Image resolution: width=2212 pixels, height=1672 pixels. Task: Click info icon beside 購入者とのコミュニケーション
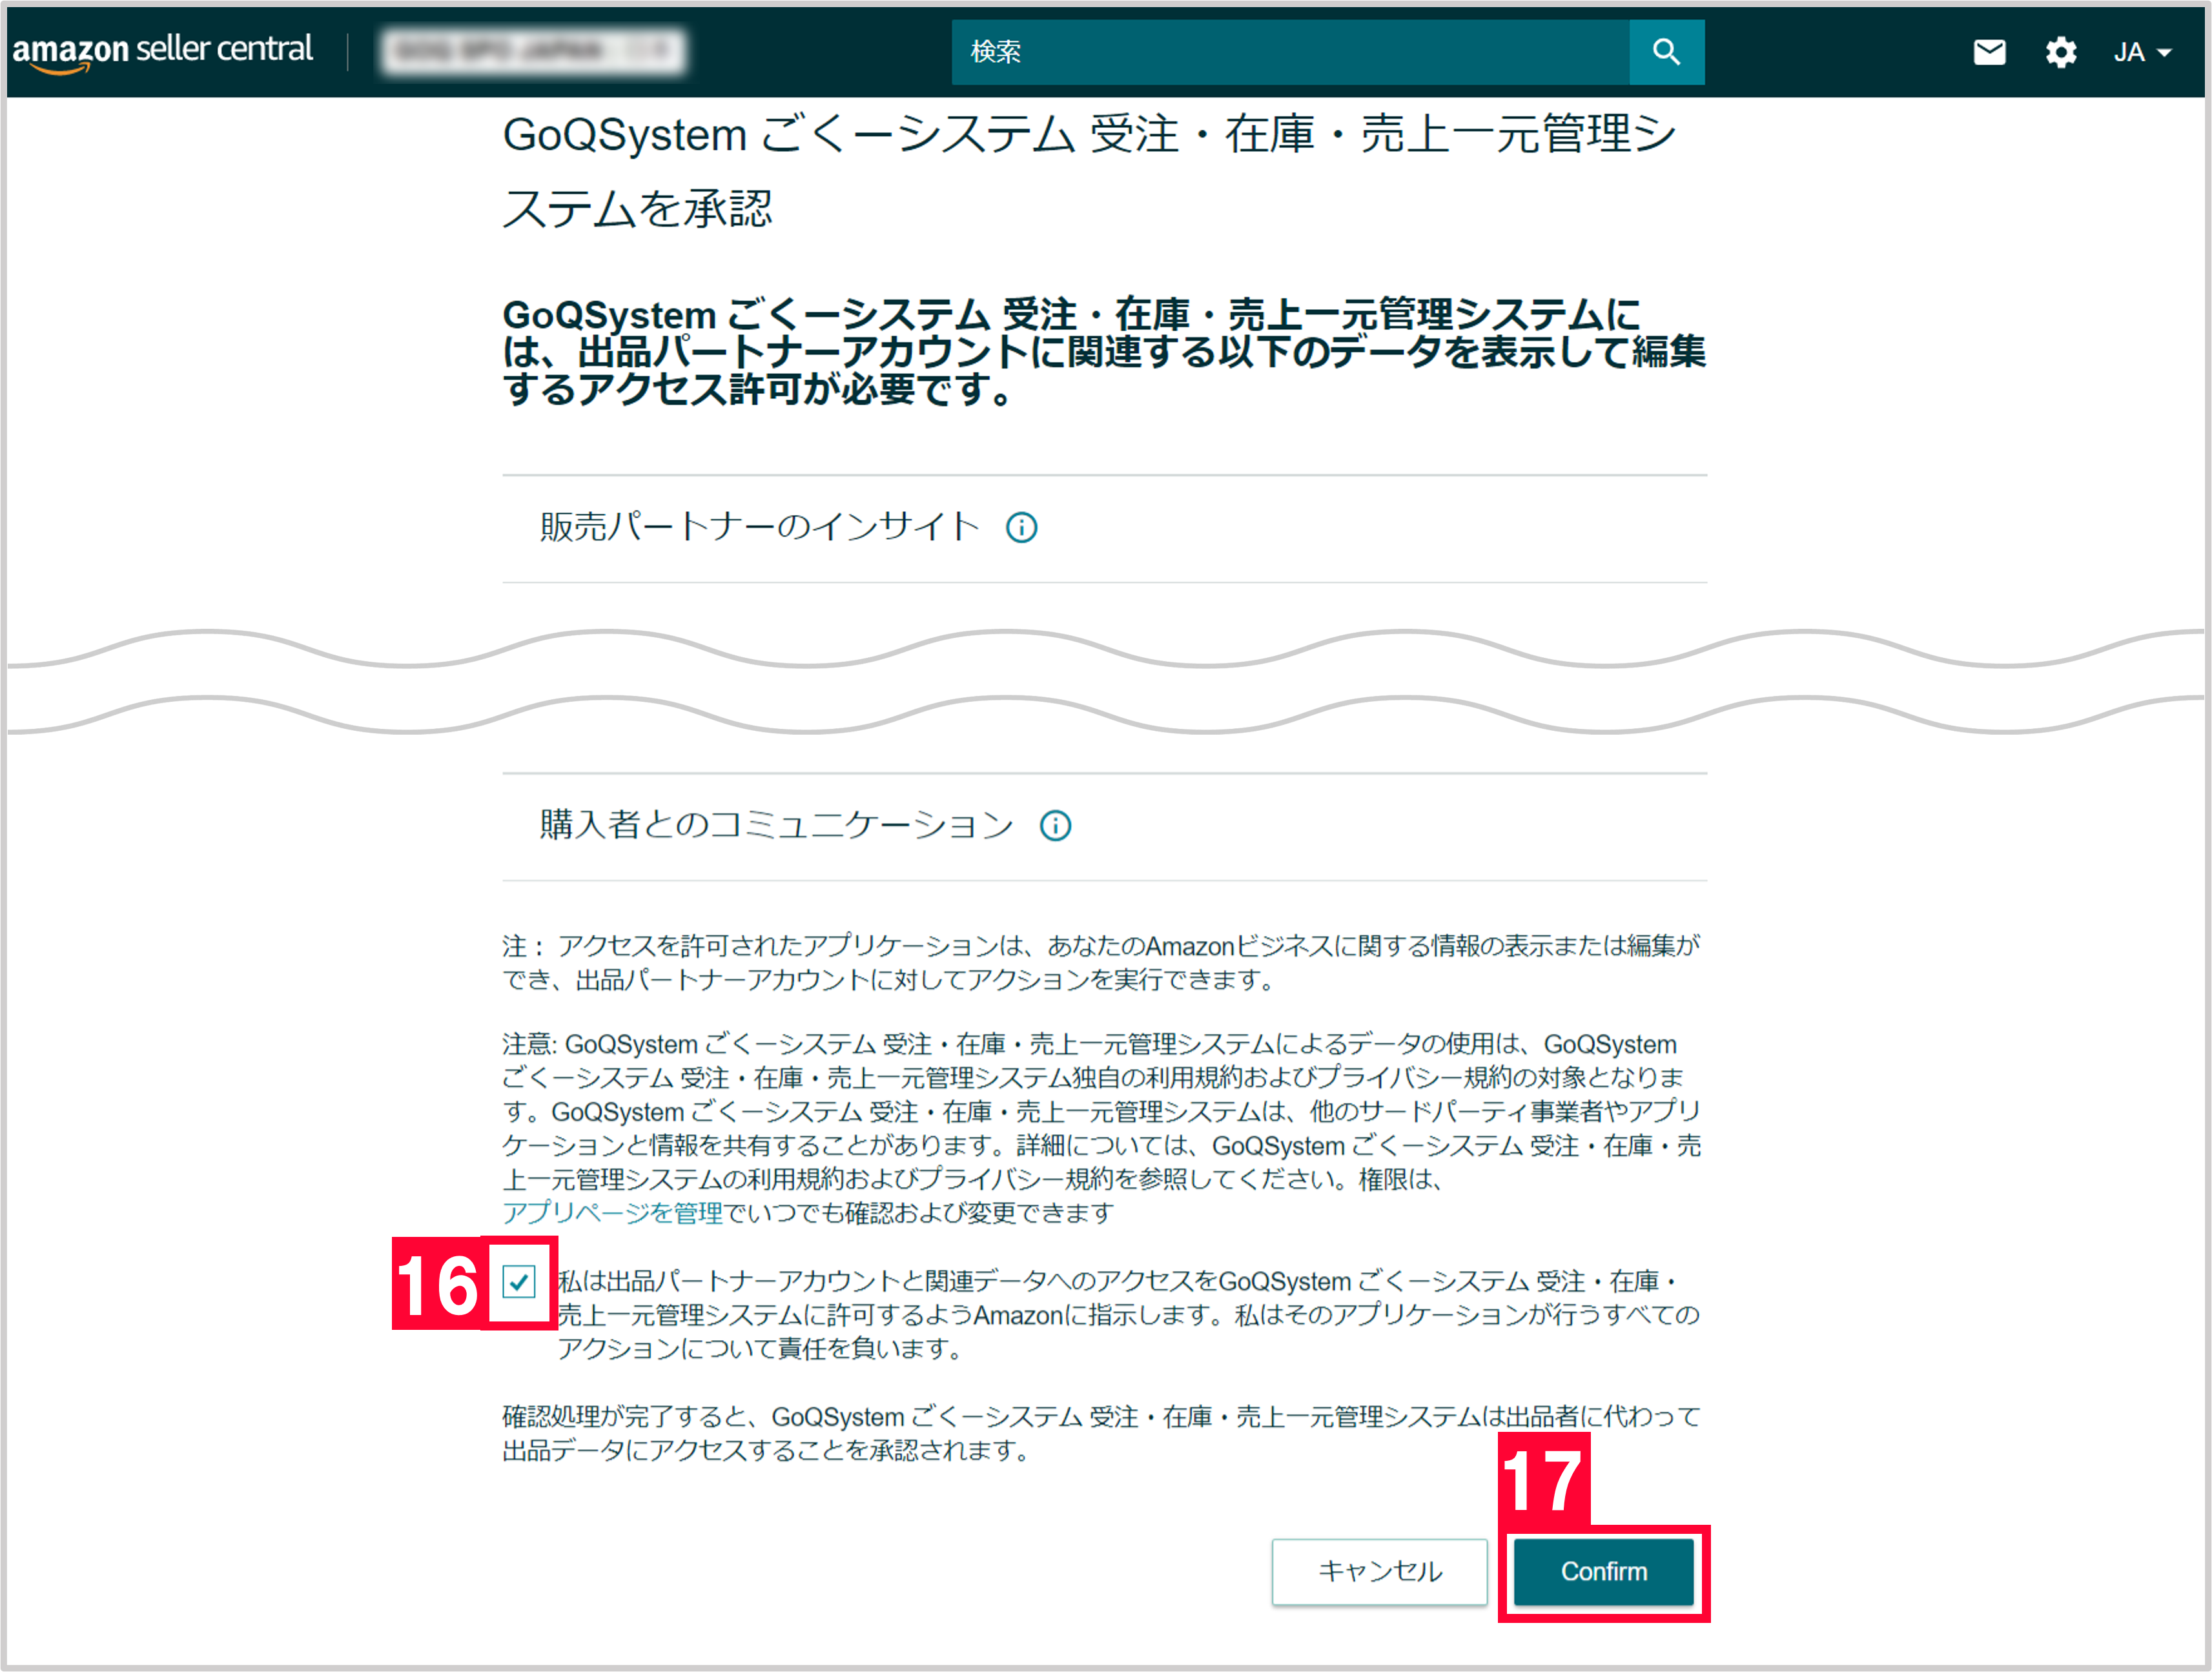pos(1055,826)
